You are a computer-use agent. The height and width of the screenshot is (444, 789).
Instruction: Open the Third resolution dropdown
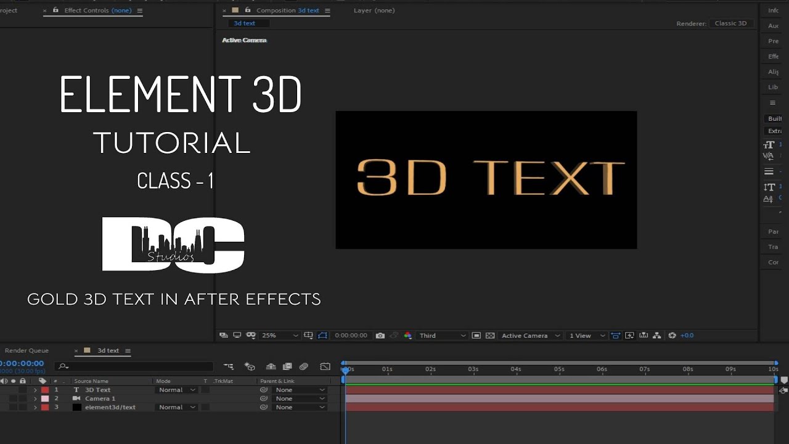tap(442, 335)
